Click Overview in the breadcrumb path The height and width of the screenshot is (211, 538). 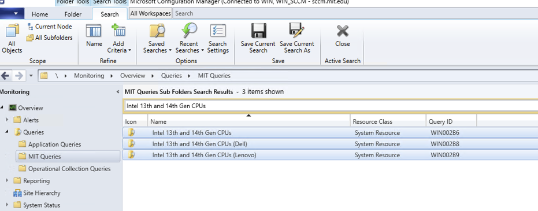[x=132, y=76]
